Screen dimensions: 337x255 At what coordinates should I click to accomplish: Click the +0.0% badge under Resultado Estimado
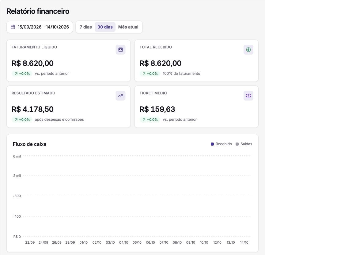tap(22, 120)
